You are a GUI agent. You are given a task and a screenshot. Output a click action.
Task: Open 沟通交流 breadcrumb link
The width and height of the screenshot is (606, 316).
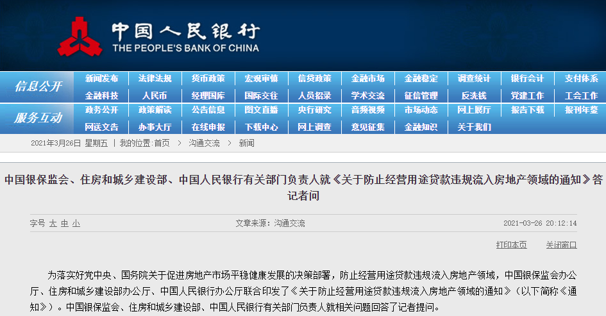coord(204,144)
